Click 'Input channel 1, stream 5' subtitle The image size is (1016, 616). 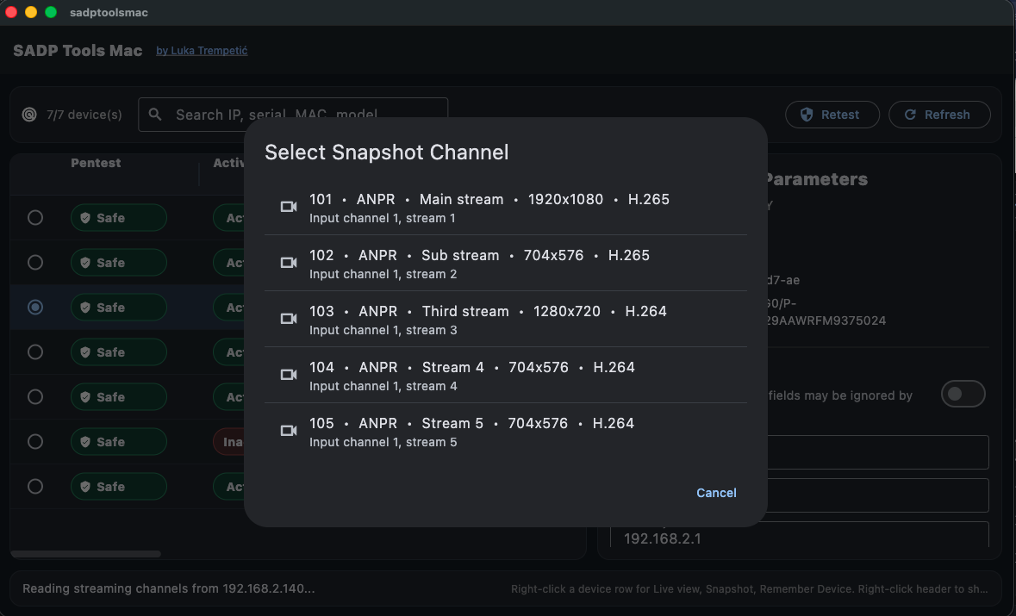[383, 443]
